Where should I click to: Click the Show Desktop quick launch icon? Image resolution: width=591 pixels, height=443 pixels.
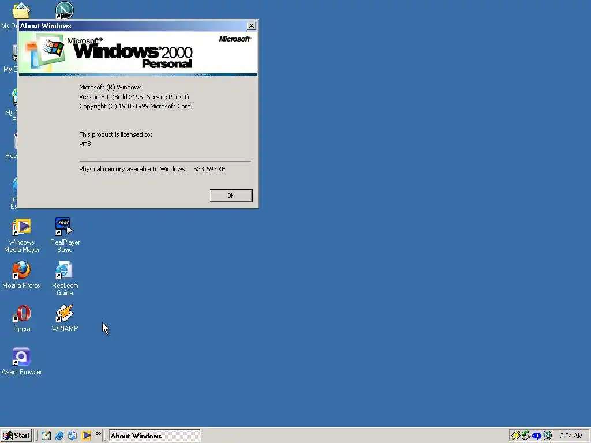[x=46, y=436]
